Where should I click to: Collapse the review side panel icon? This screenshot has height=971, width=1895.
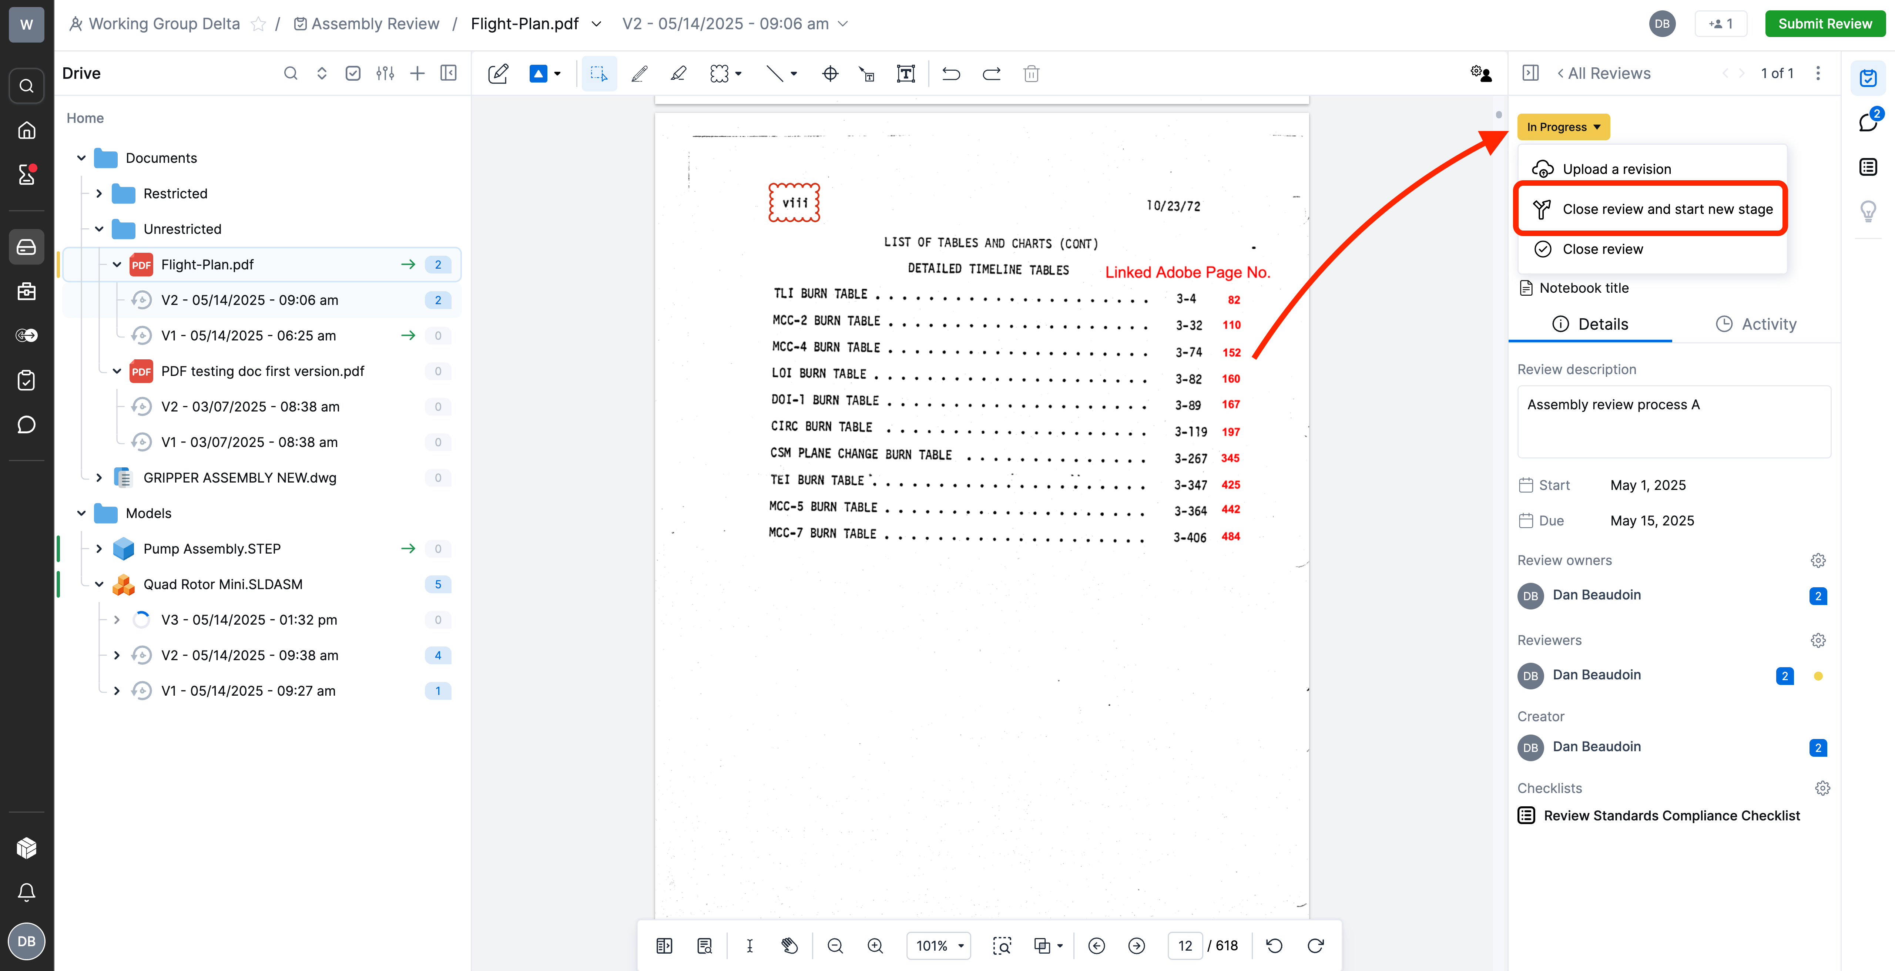pos(1531,73)
